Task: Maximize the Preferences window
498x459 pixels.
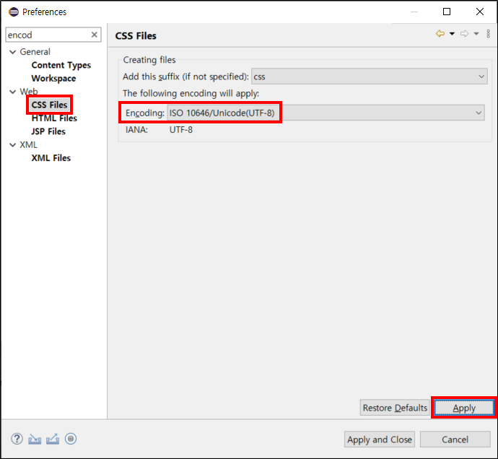Action: [x=447, y=12]
